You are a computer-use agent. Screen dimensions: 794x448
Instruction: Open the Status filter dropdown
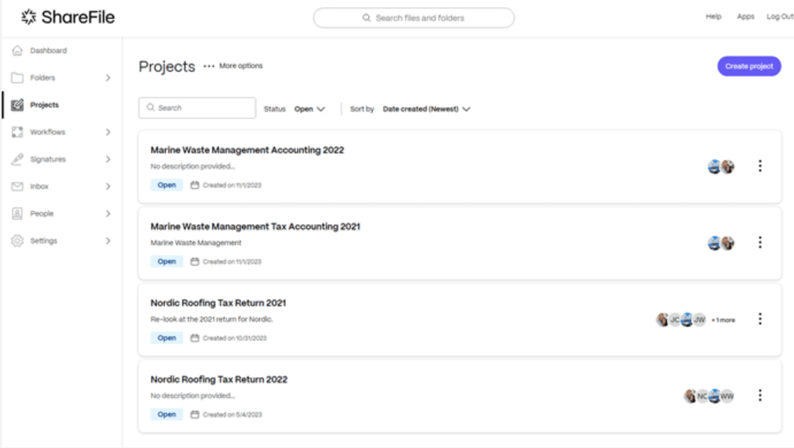[310, 109]
